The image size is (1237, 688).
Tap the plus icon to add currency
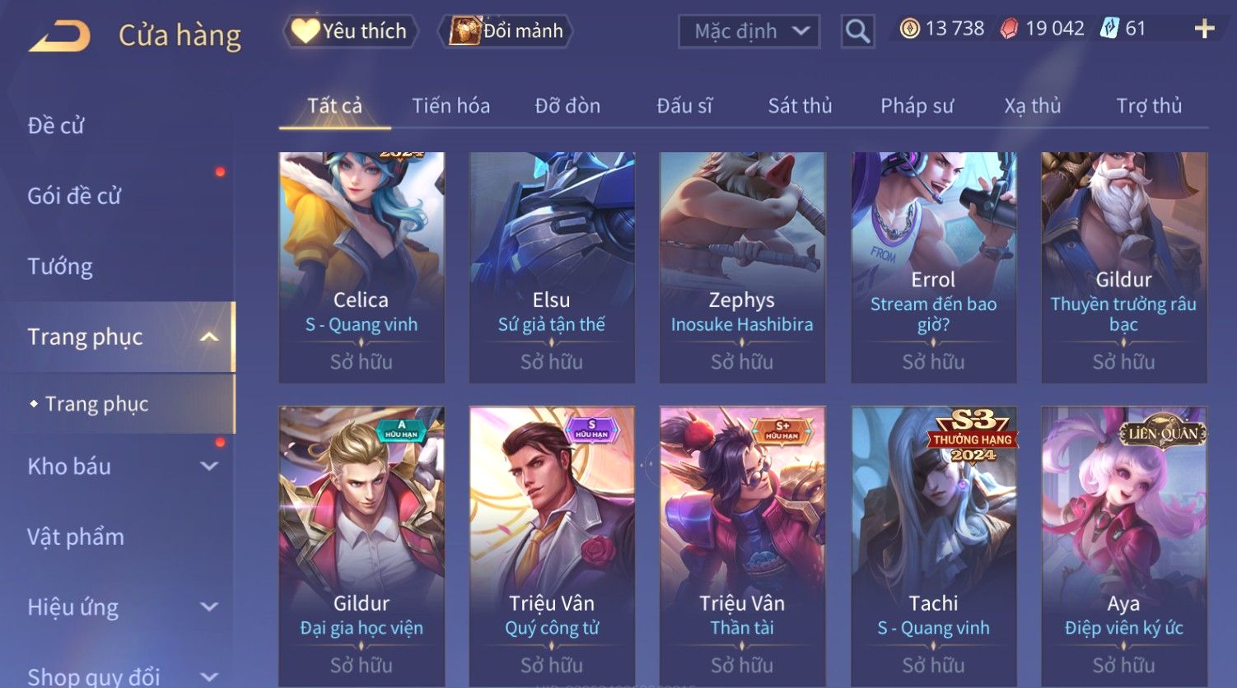(1204, 29)
